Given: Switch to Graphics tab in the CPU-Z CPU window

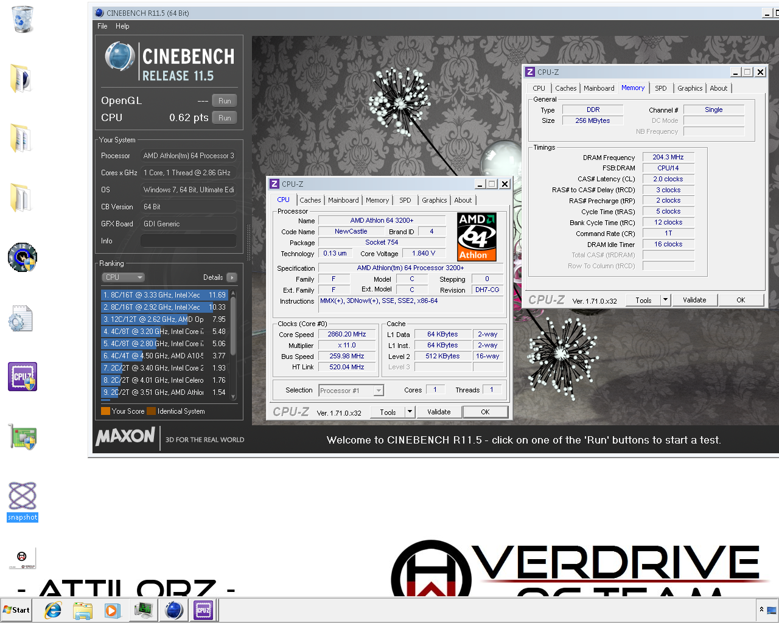Looking at the screenshot, I should click(435, 200).
